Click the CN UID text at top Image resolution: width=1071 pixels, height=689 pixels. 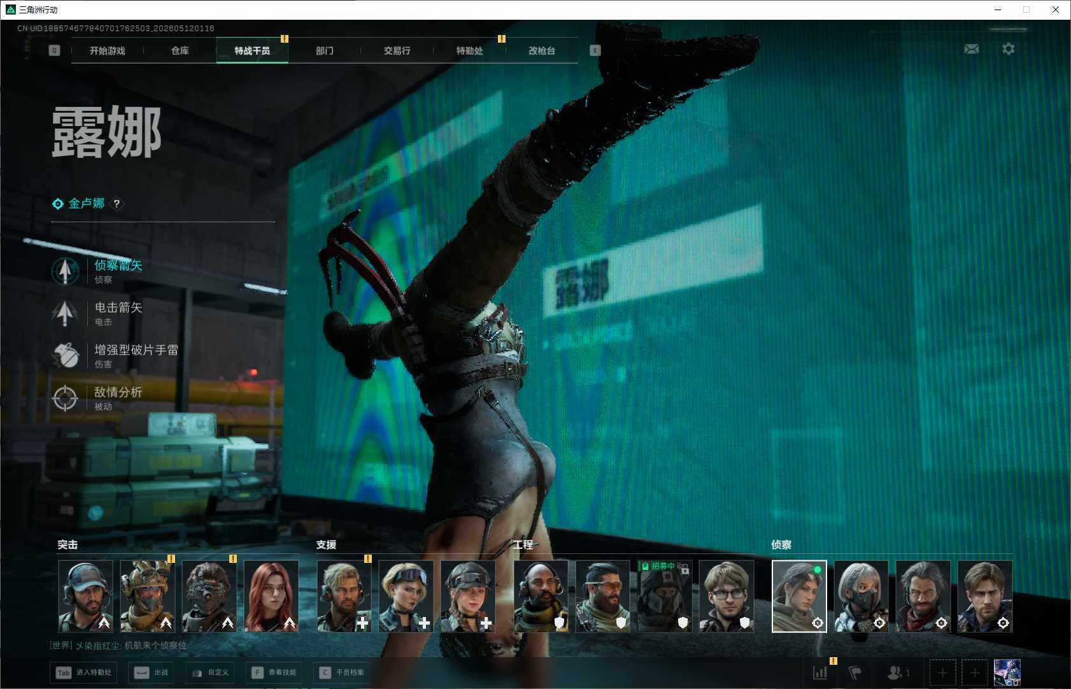[x=116, y=29]
